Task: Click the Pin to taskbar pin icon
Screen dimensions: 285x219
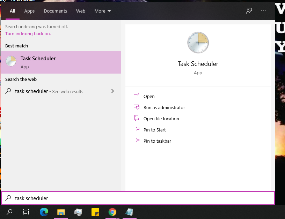Action: click(x=137, y=140)
